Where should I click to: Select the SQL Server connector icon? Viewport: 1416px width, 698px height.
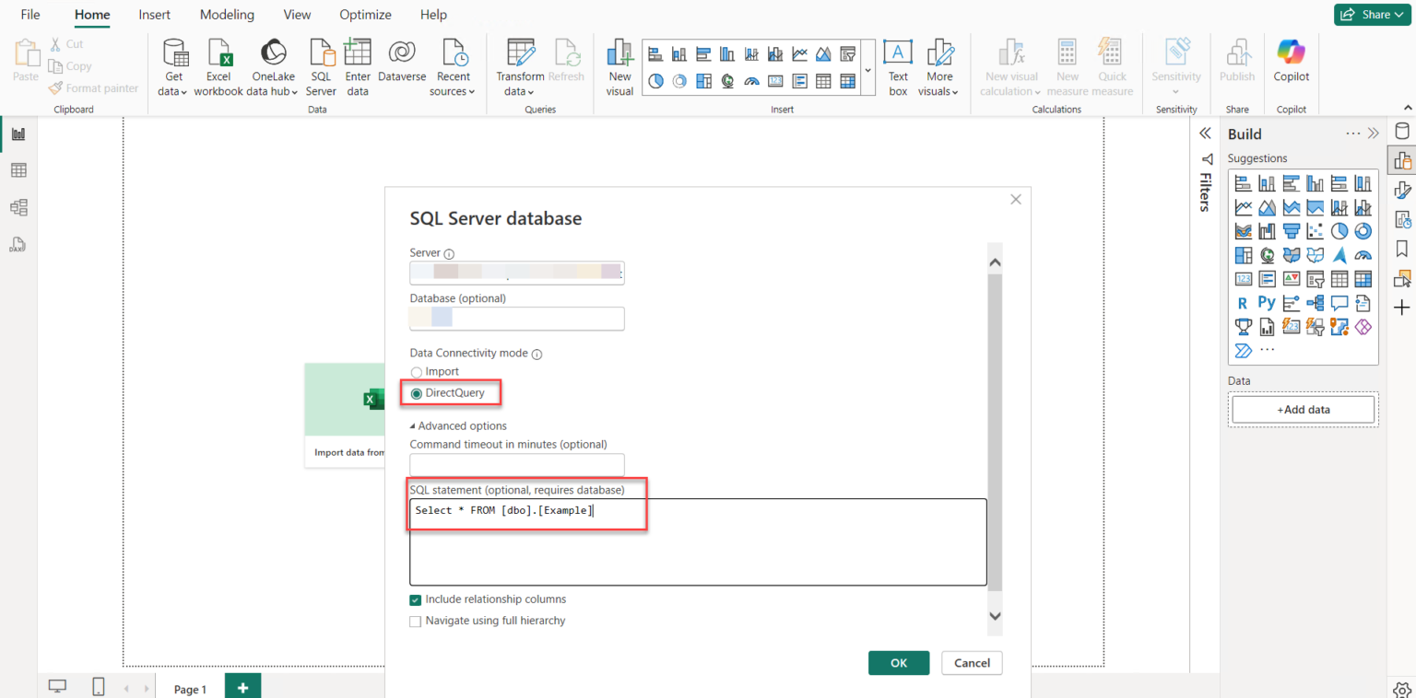pyautogui.click(x=321, y=64)
